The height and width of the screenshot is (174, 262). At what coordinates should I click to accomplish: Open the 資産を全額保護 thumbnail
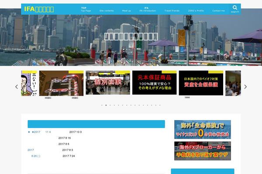201,83
